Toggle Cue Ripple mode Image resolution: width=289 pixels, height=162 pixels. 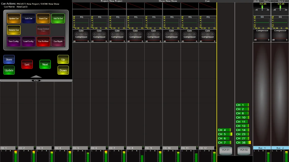[58, 41]
